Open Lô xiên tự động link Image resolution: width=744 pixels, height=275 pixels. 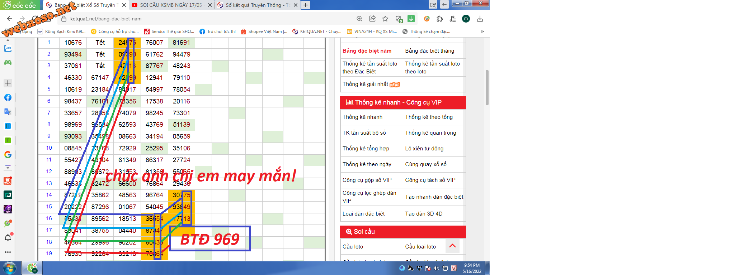tap(424, 149)
